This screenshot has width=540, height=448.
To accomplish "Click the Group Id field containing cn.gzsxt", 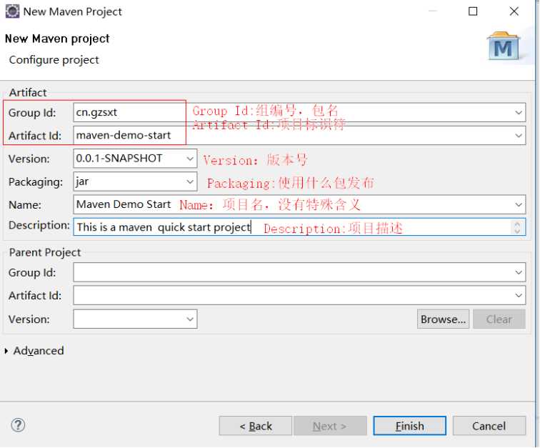I will click(x=299, y=112).
